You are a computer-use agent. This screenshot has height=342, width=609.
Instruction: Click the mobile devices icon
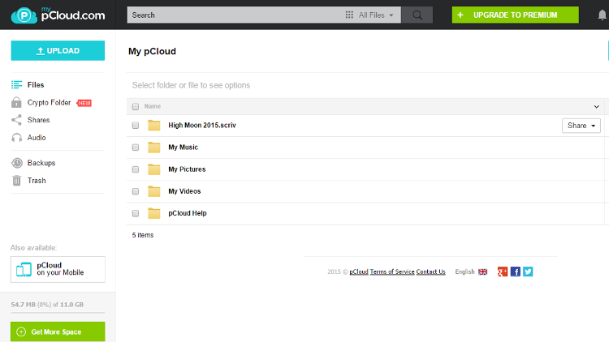pyautogui.click(x=24, y=269)
